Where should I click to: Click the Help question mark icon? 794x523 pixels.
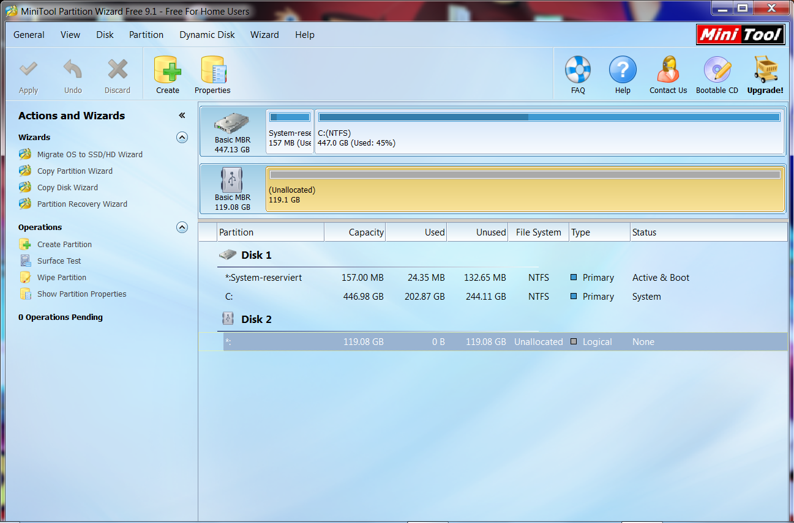pyautogui.click(x=623, y=70)
